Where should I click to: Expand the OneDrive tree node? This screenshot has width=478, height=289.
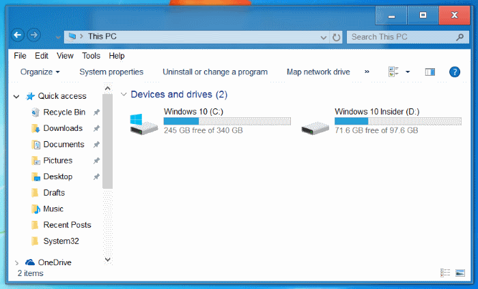[17, 262]
